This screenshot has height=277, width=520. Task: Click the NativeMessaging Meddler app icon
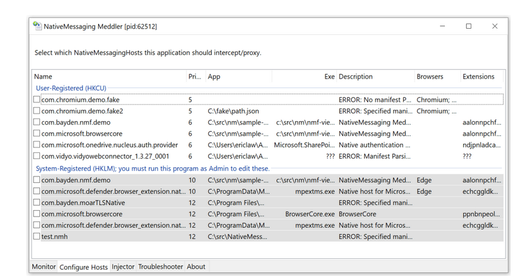point(37,26)
